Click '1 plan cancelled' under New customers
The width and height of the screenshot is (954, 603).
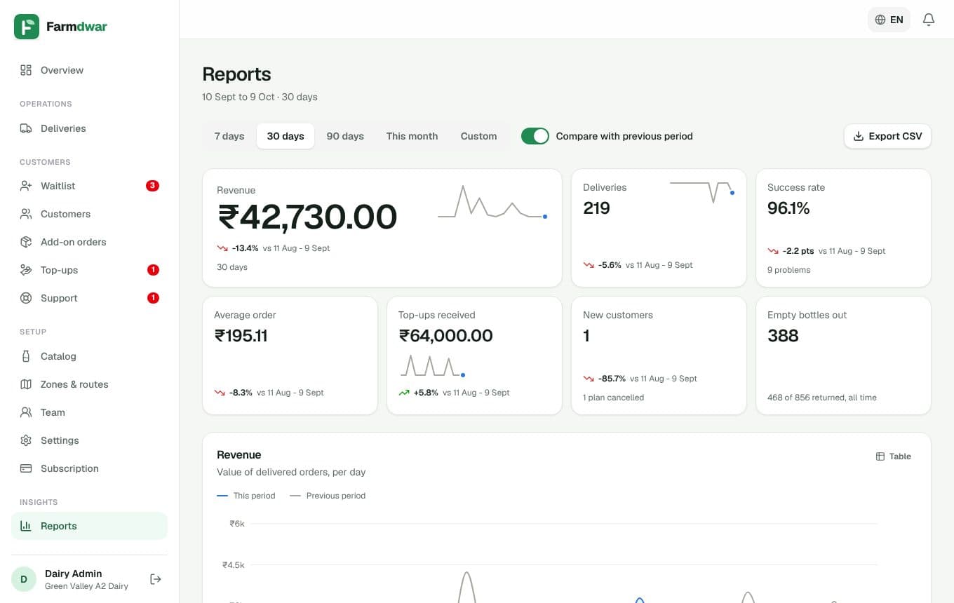pyautogui.click(x=613, y=398)
